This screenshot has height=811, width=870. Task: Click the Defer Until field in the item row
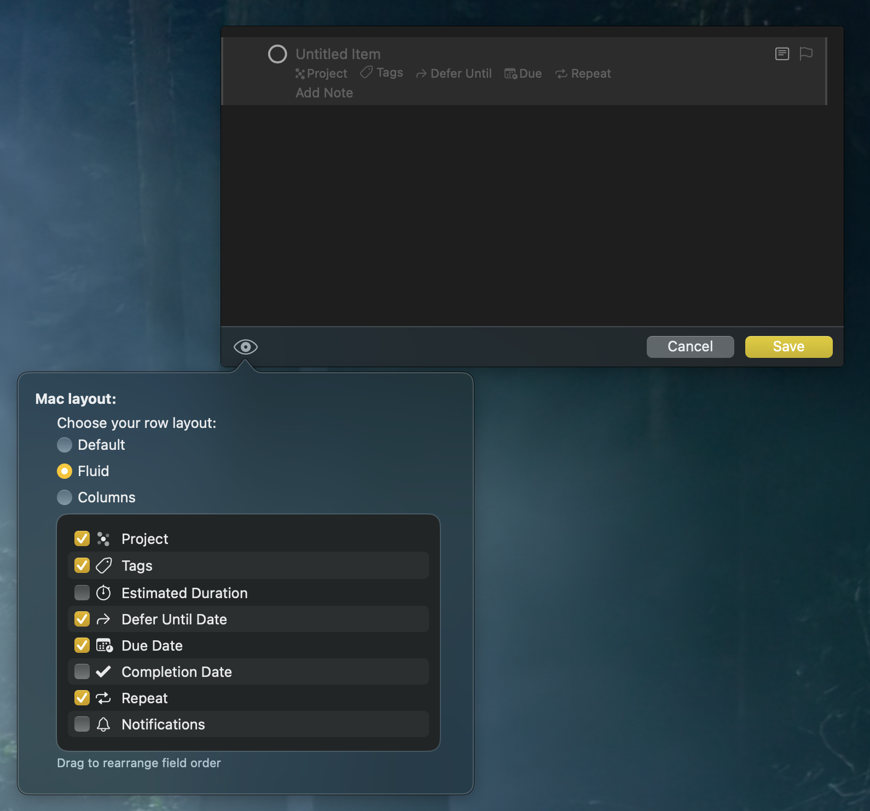tap(454, 73)
